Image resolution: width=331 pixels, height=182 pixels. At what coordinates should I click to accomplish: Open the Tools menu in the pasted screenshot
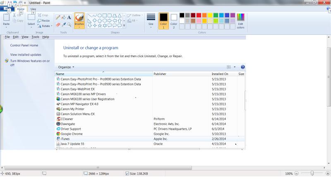(x=35, y=37)
